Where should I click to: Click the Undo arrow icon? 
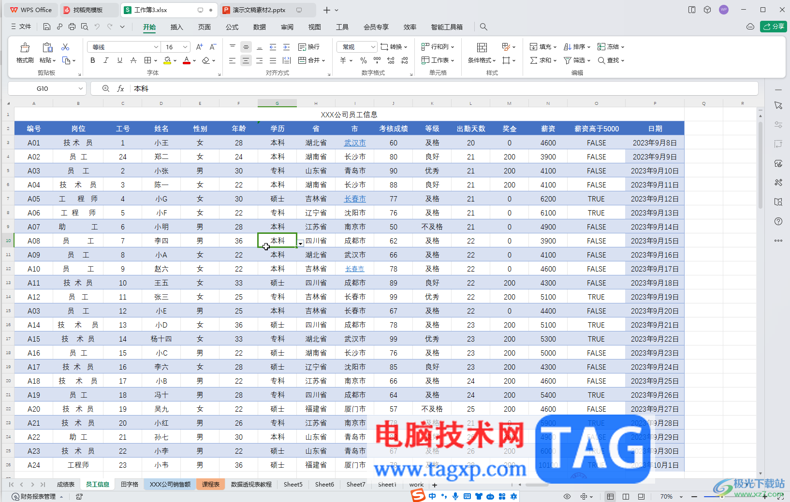coord(97,27)
